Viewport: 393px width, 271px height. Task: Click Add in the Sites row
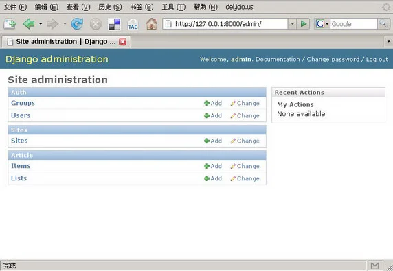click(213, 141)
